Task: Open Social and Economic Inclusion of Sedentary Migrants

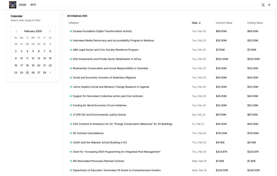Action: pyautogui.click(x=104, y=78)
